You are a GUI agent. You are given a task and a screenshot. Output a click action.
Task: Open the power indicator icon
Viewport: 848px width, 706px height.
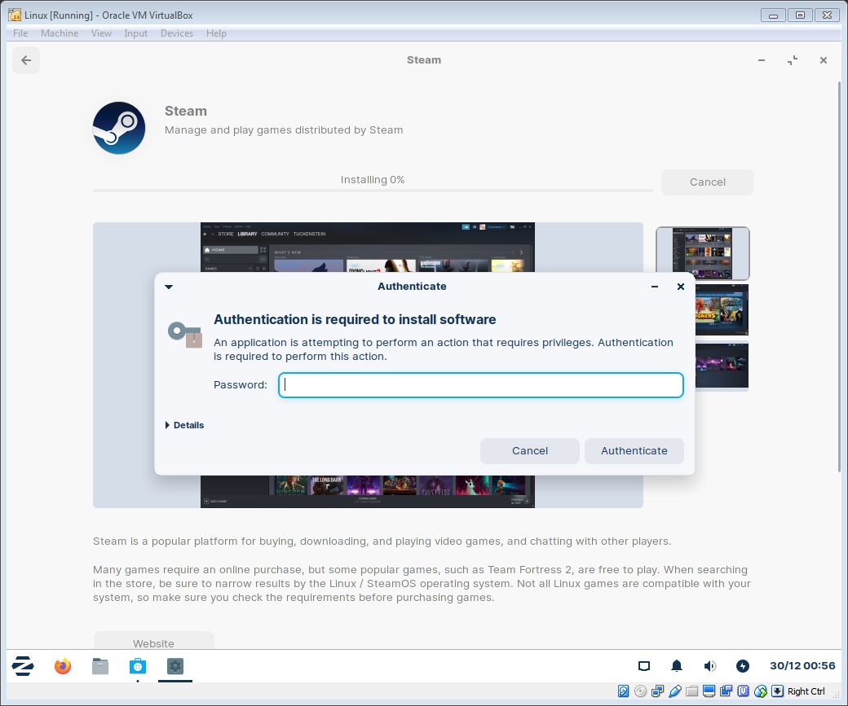click(x=743, y=665)
